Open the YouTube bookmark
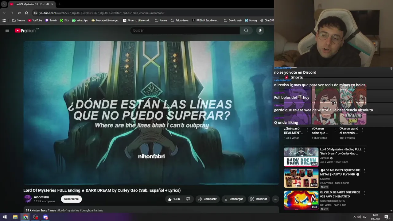393x221 pixels. tap(35, 21)
